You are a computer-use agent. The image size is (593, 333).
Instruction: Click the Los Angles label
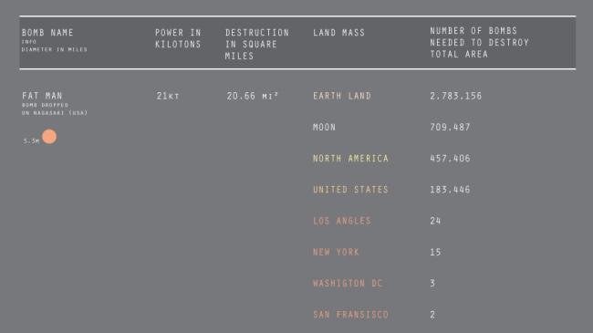[x=342, y=221]
